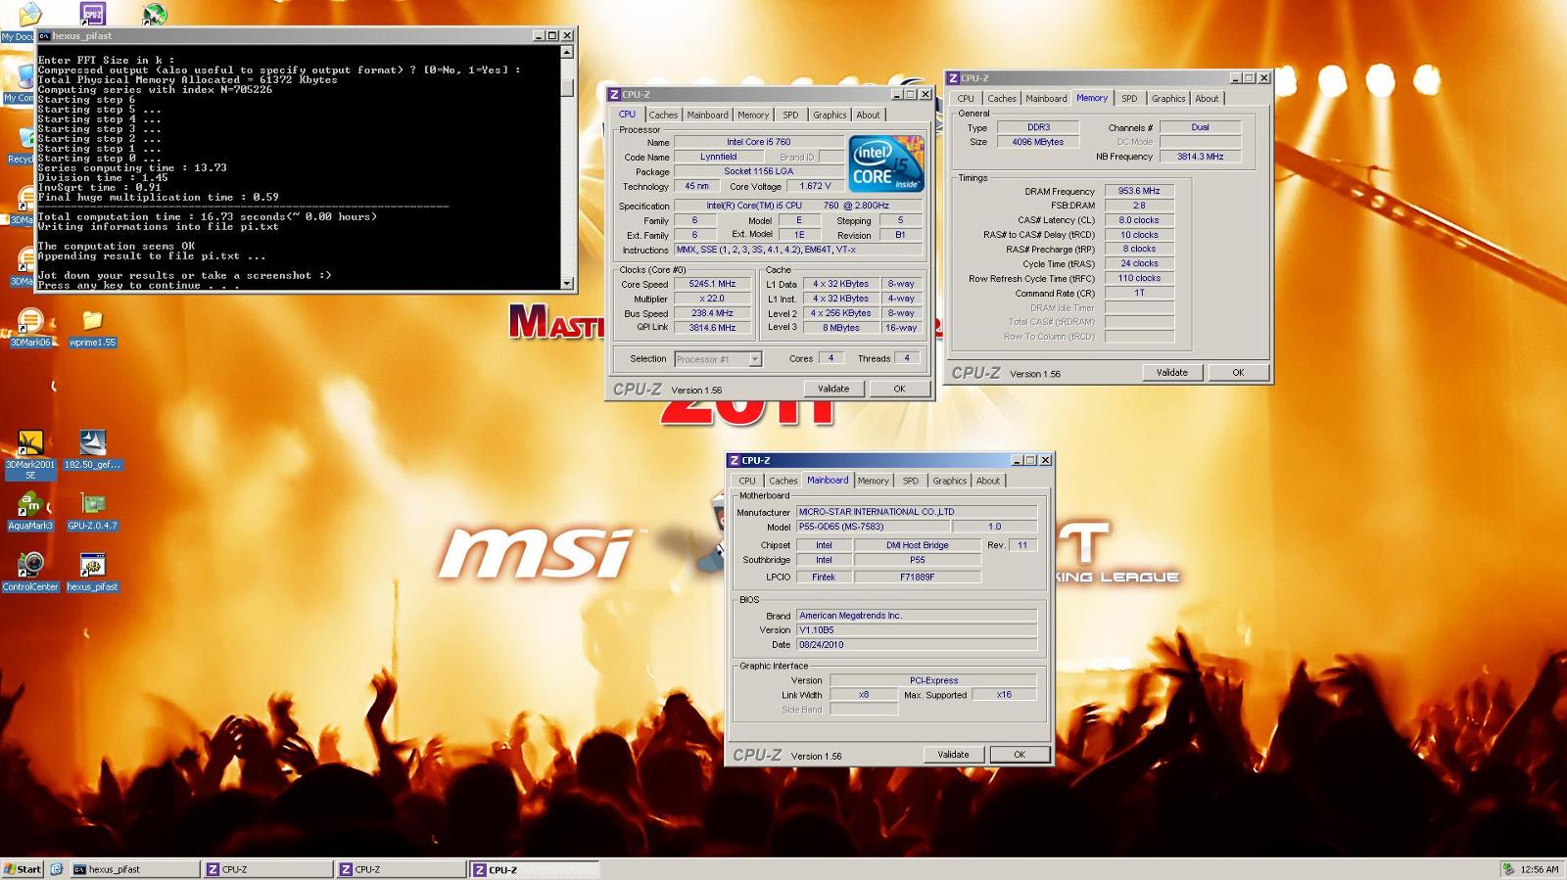1567x880 pixels.
Task: Launch AquaMark3 desktop shortcut
Action: click(30, 511)
